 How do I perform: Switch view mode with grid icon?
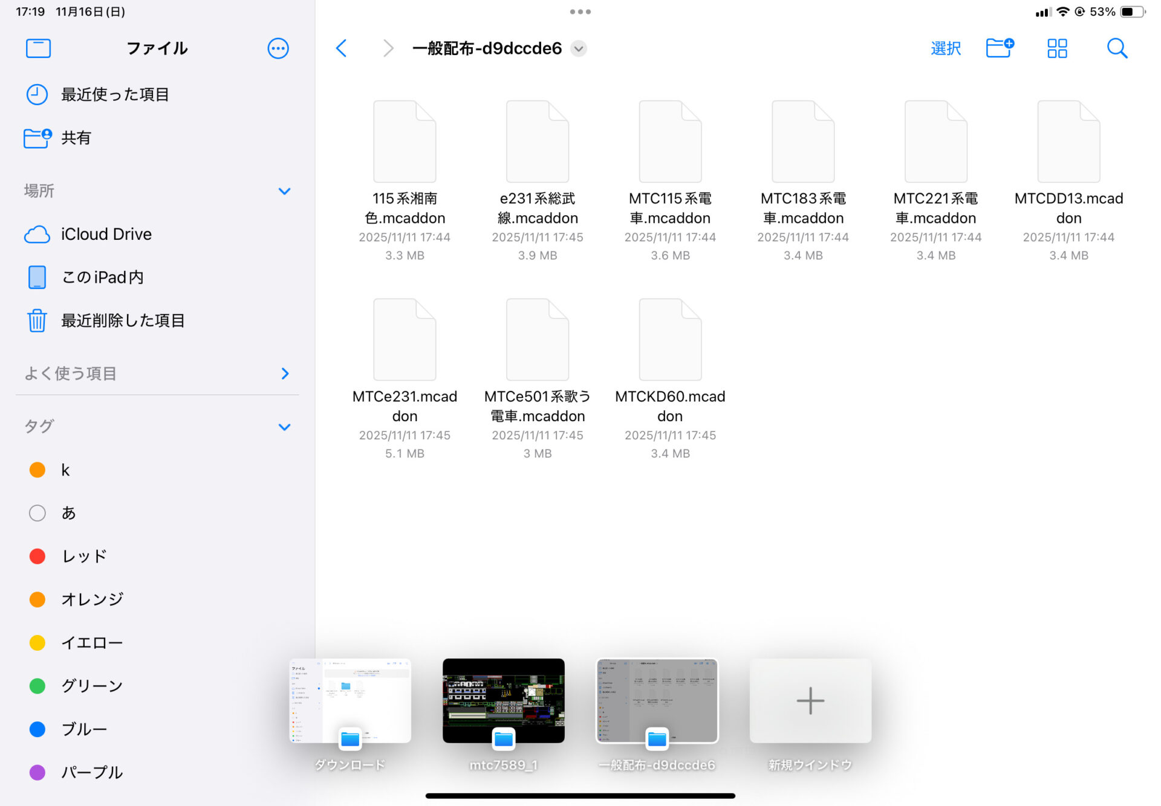(x=1057, y=48)
